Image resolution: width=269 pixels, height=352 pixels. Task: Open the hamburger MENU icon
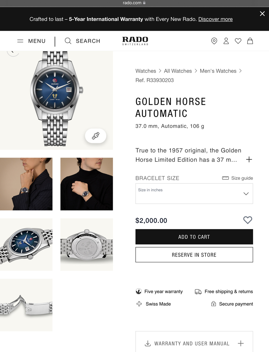tap(20, 41)
